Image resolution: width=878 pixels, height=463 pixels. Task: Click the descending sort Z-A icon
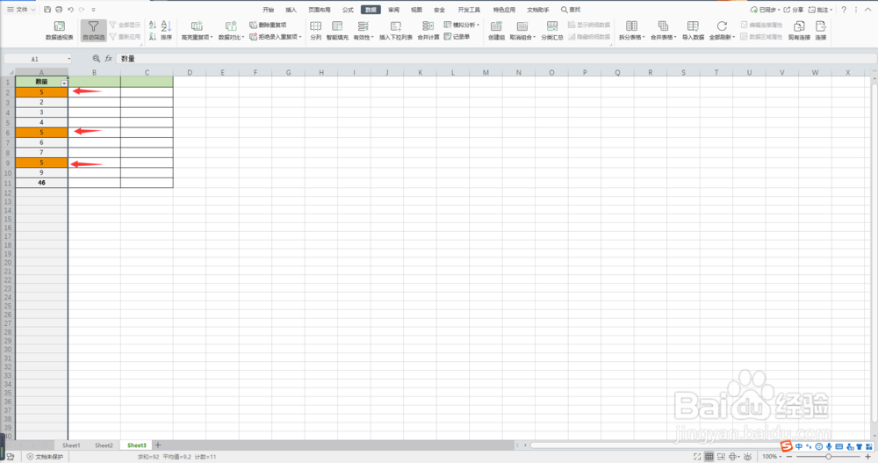152,36
